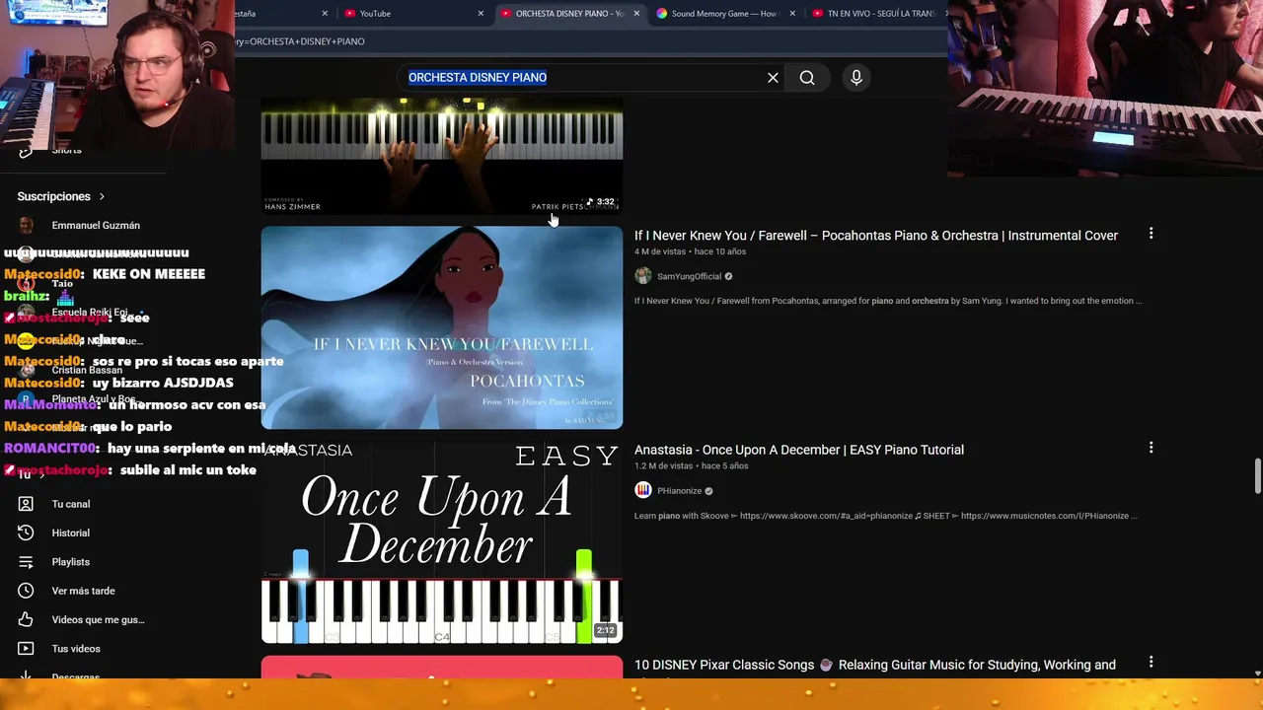Click the thumbs-up Videos que me gustan icon
Screen dimensions: 1263x710
click(26, 619)
